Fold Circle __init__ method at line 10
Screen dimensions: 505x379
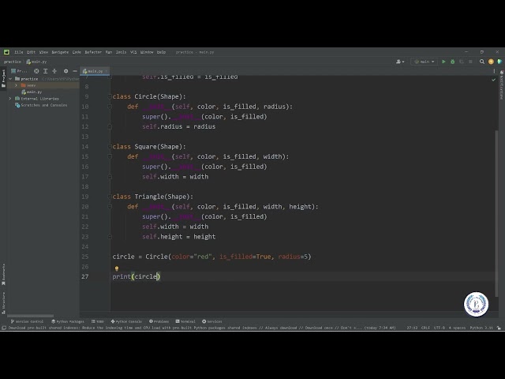click(110, 107)
